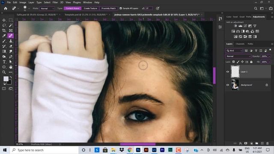Select the Lasso tool
The image size is (274, 154).
pyautogui.click(x=4, y=26)
